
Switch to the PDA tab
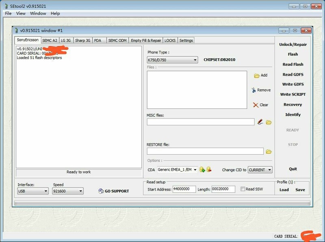[99, 40]
